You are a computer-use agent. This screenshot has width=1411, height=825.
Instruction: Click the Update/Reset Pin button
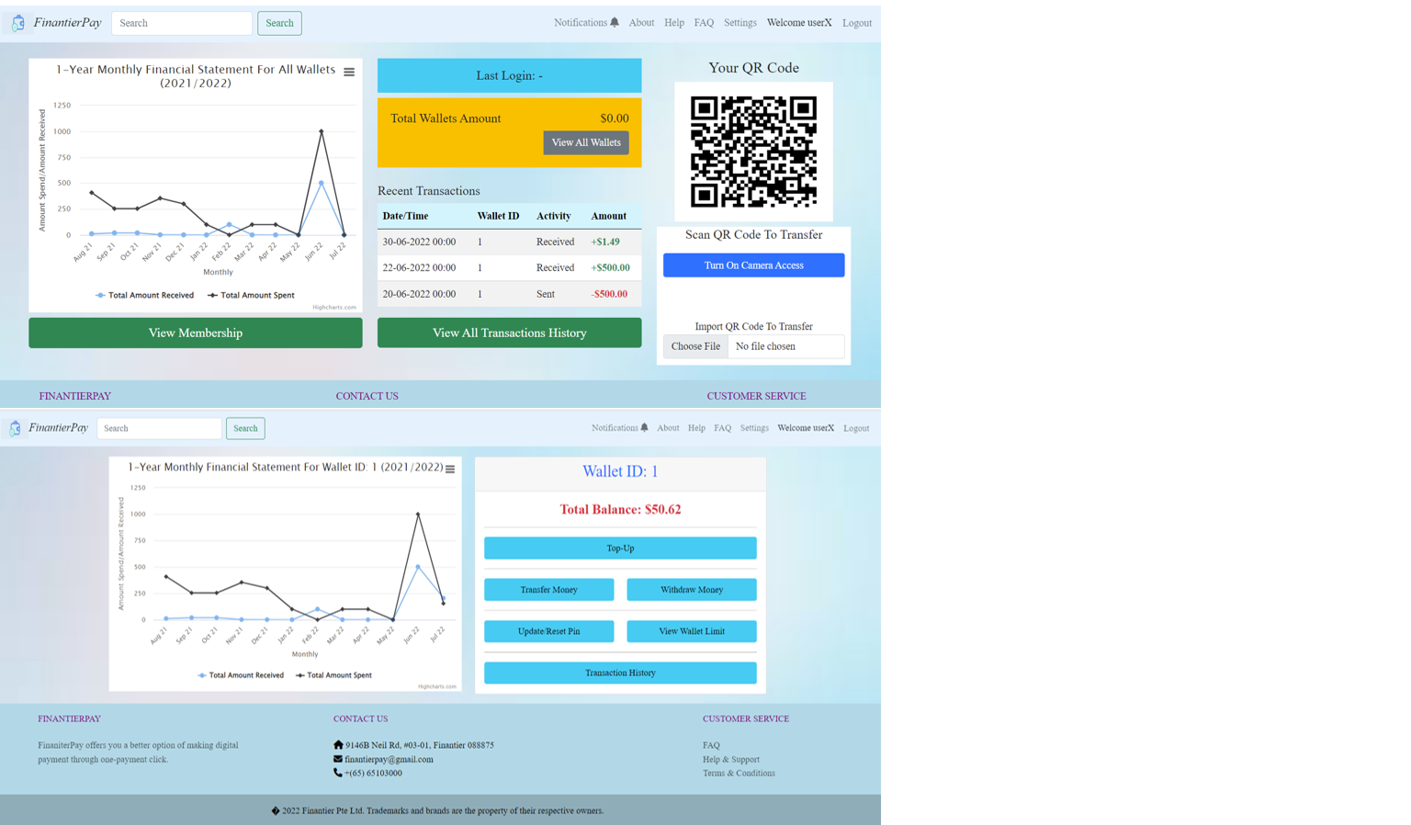549,631
